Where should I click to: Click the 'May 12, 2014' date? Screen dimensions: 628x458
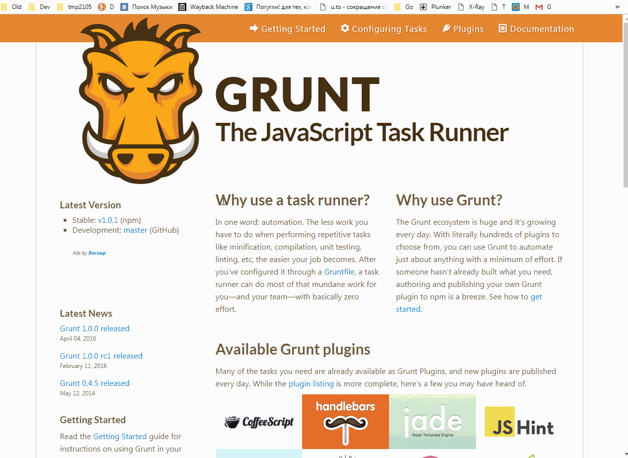click(78, 393)
